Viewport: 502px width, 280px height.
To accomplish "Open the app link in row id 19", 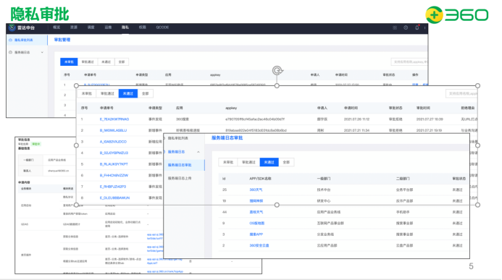I will [x=256, y=201].
